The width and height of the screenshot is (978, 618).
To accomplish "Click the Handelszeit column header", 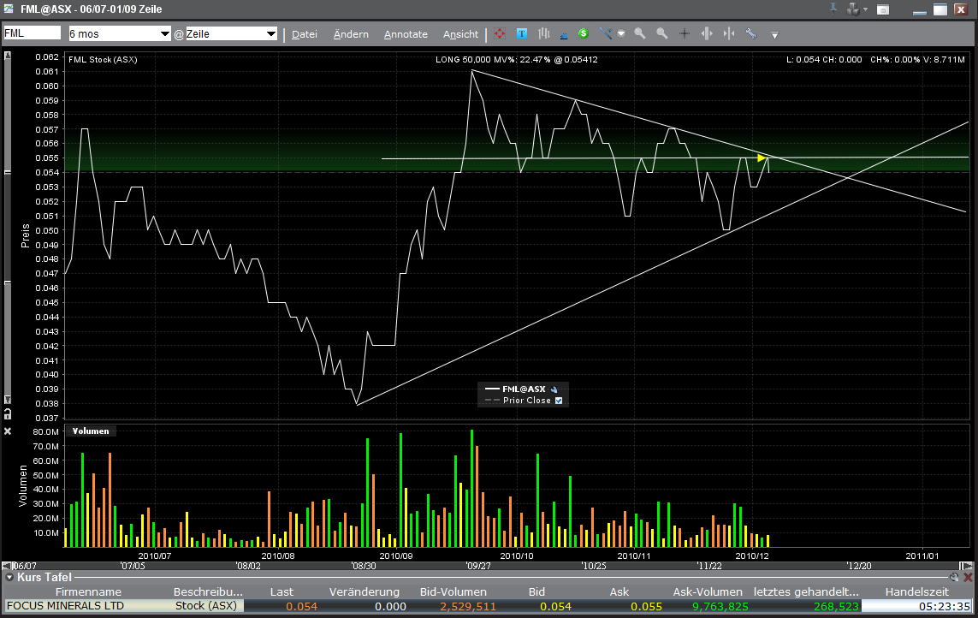I will pos(917,591).
